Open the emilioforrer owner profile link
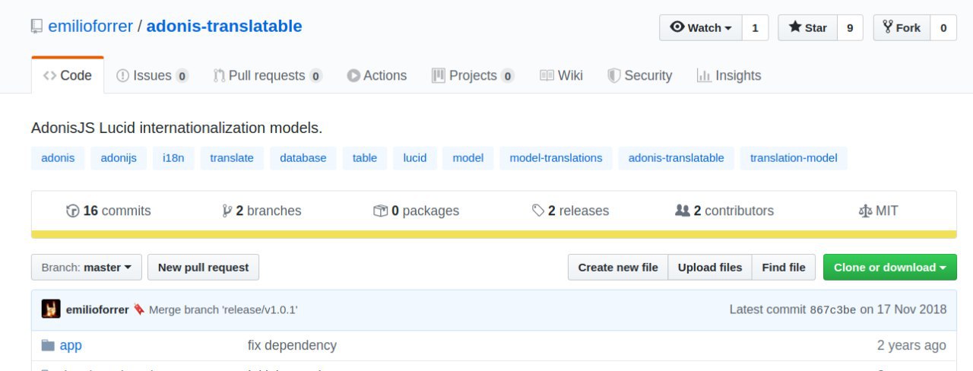This screenshot has height=371, width=973. coord(90,27)
